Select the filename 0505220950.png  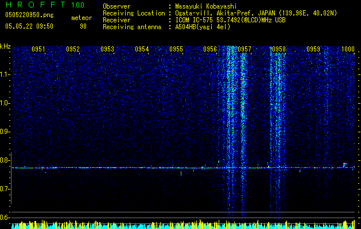click(29, 15)
